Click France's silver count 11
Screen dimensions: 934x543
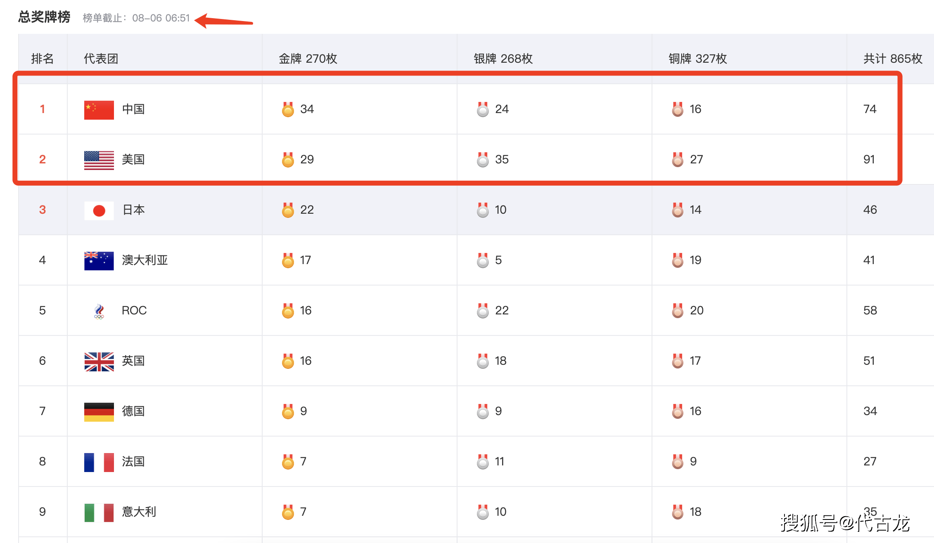pos(500,461)
